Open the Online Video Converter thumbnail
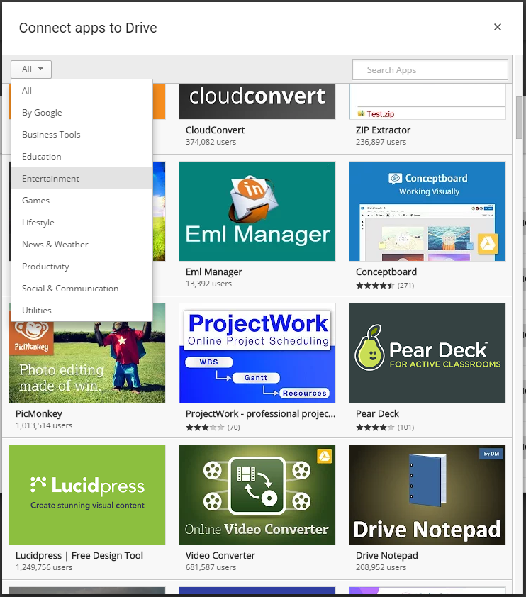Viewport: 526px width, 597px height. pos(257,495)
